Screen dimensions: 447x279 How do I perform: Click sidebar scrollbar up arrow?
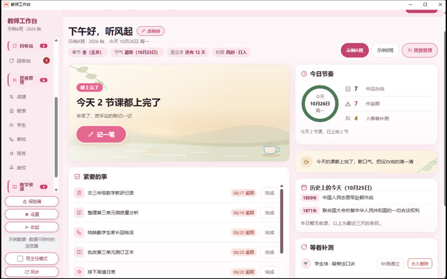56,40
